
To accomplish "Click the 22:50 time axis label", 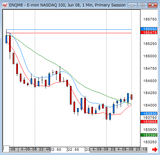I will coord(56,149).
